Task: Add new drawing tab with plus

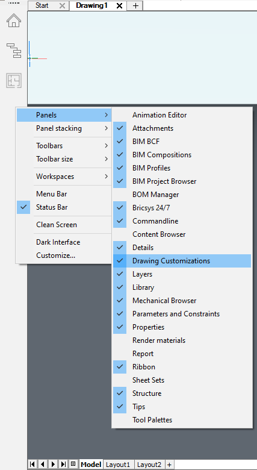Action: click(135, 5)
